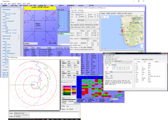168x120 pixels.
Task: Open File menu in the small editor window
Action: [105, 55]
